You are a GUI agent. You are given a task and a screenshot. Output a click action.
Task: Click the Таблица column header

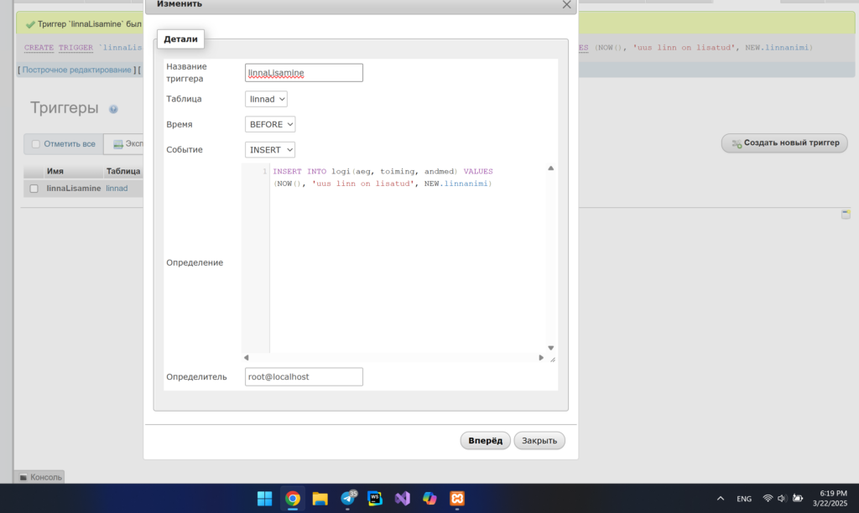(123, 171)
